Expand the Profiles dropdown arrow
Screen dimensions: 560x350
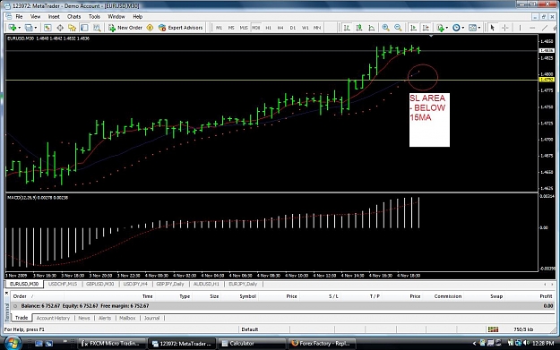coord(35,28)
